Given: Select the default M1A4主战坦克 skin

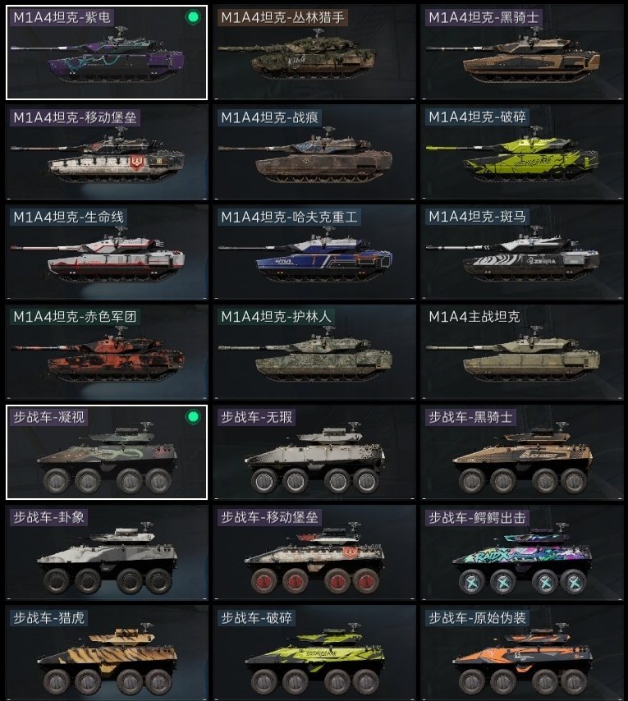Looking at the screenshot, I should click(x=522, y=352).
